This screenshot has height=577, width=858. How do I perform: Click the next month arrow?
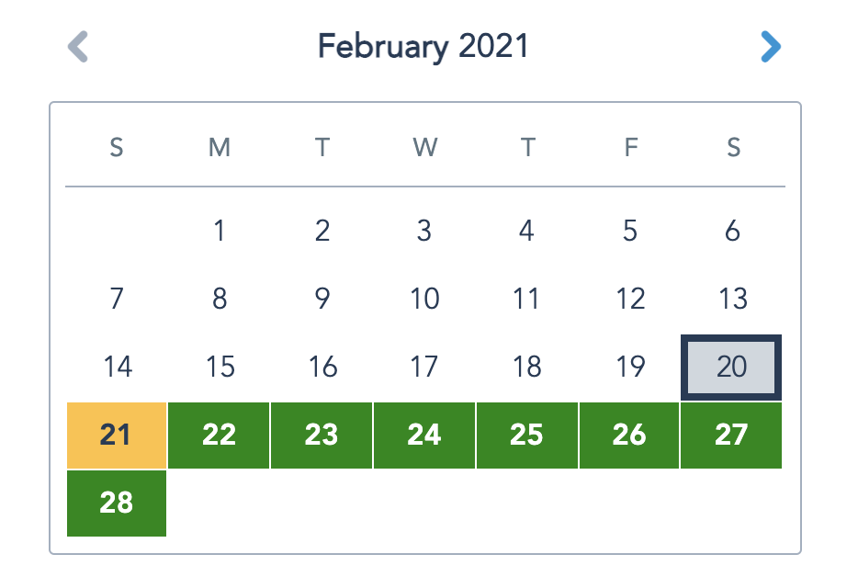point(772,46)
